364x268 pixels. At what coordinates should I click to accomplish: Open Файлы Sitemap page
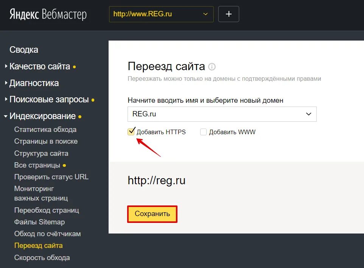pyautogui.click(x=39, y=222)
